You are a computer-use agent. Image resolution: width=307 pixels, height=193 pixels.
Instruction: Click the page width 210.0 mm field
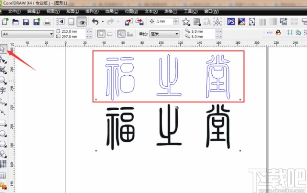pos(73,31)
